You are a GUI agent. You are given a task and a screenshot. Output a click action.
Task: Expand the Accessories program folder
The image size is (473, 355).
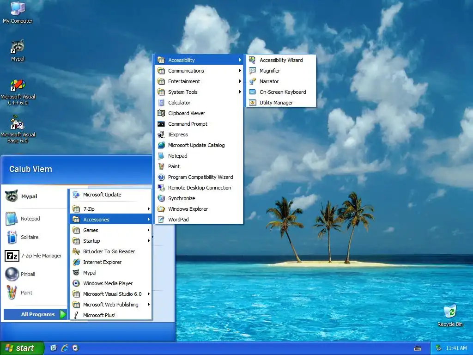111,220
